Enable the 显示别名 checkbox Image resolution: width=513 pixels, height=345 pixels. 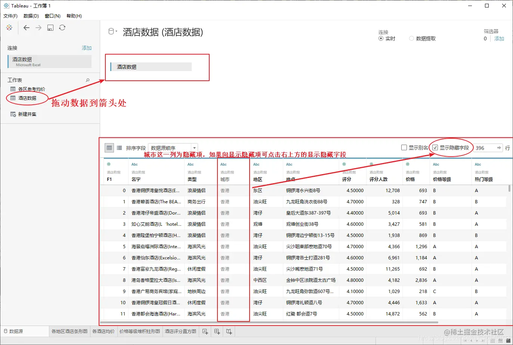click(x=404, y=148)
